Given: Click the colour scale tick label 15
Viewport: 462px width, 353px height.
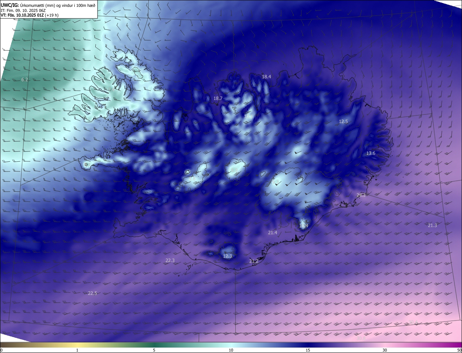Looking at the screenshot, I should point(308,350).
